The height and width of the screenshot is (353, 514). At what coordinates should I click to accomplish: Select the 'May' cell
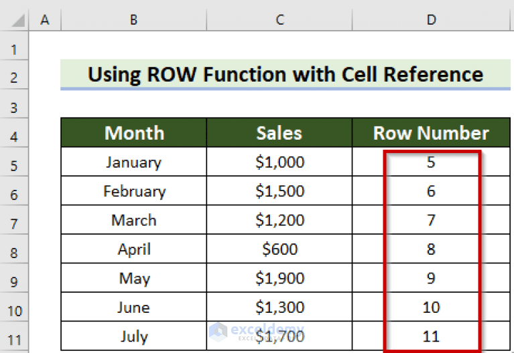[134, 277]
